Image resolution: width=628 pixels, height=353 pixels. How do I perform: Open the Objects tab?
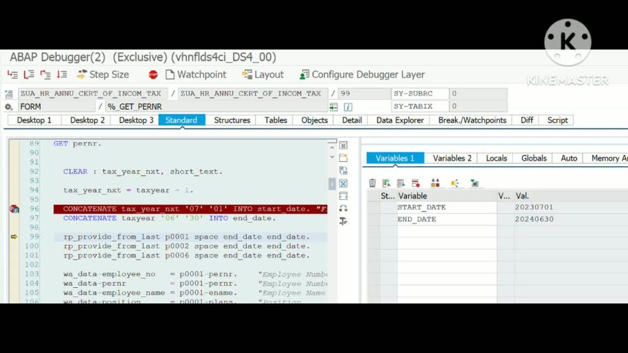[x=315, y=120]
